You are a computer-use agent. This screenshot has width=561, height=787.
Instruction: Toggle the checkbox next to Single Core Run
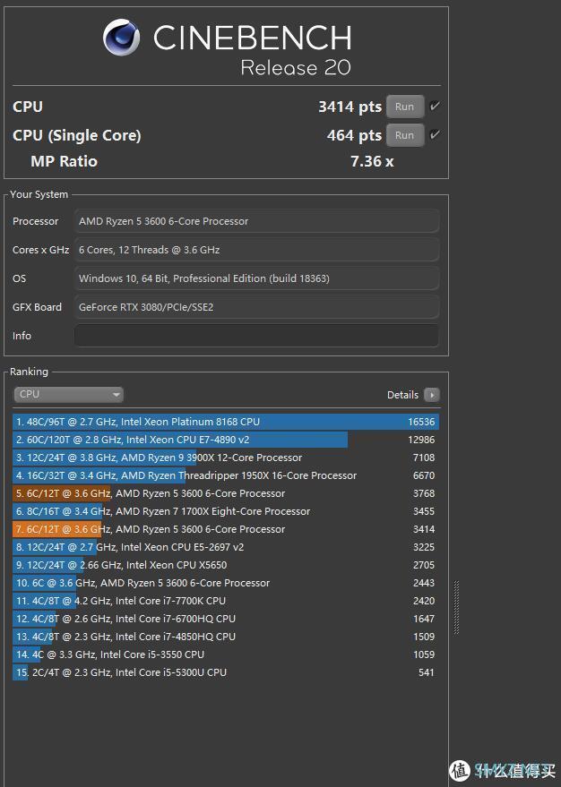point(435,134)
